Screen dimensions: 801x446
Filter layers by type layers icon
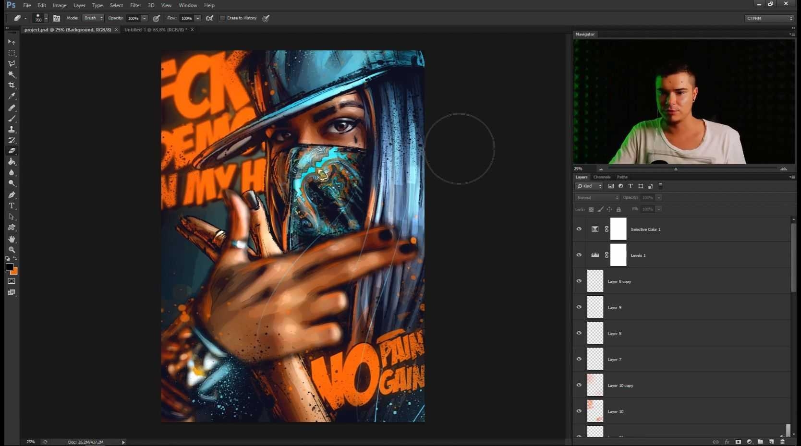point(631,186)
